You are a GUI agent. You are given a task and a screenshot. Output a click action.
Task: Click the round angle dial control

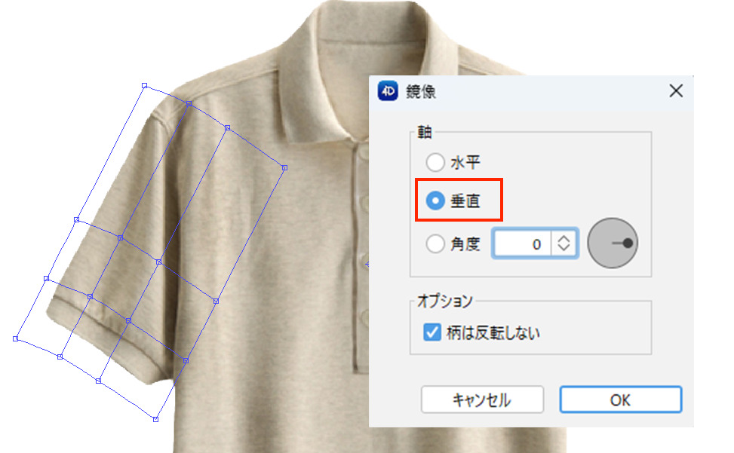pos(613,243)
